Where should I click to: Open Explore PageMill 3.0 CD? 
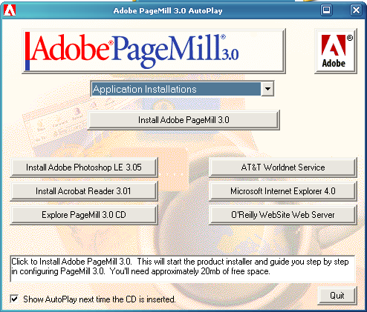point(84,215)
